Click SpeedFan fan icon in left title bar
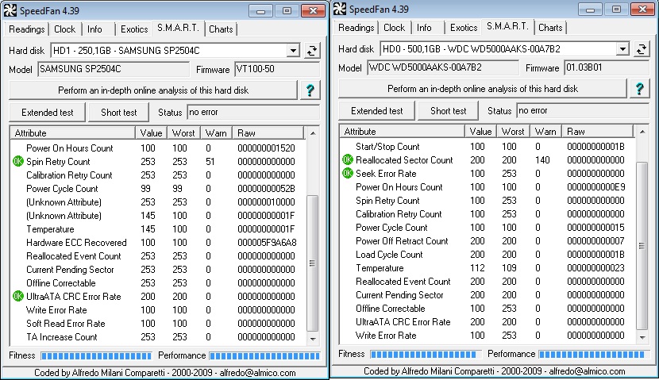This screenshot has height=380, width=659. point(10,10)
